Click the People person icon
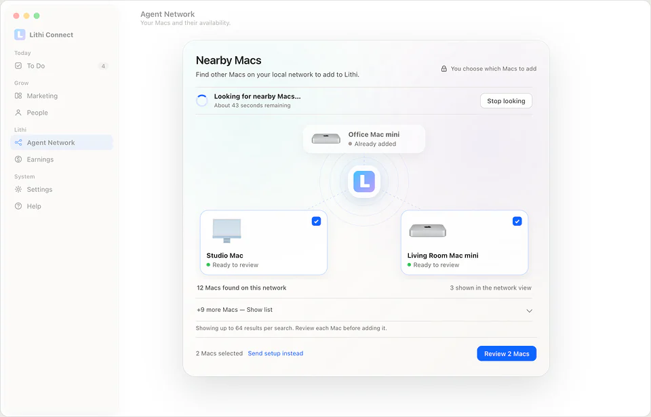This screenshot has height=417, width=651. coord(18,113)
